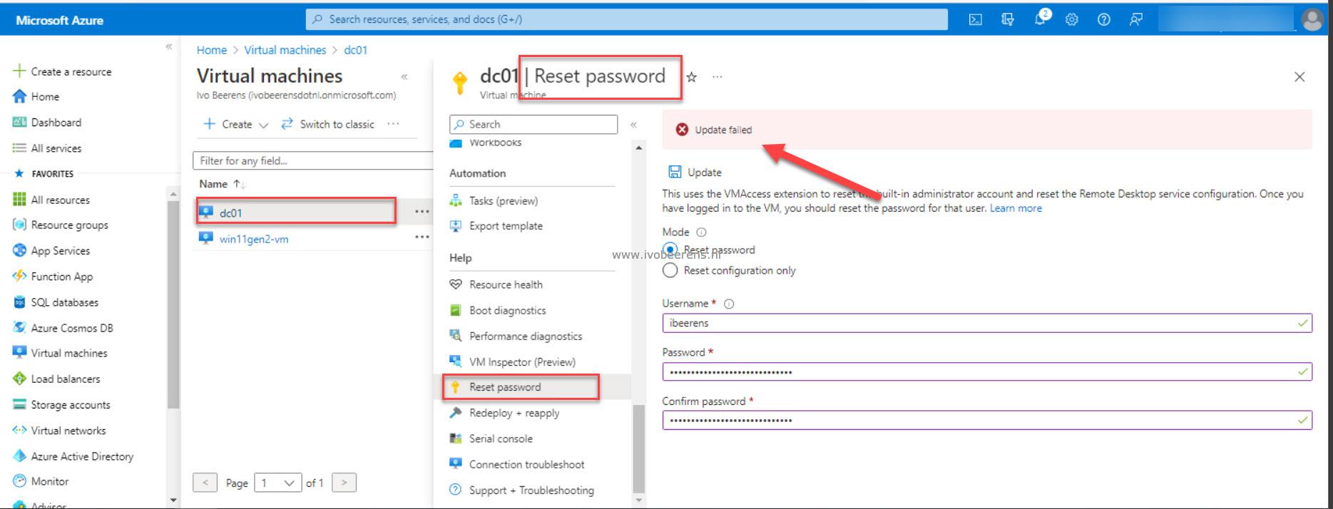Favorite the dc01 blade with the star
The width and height of the screenshot is (1333, 509).
point(691,77)
